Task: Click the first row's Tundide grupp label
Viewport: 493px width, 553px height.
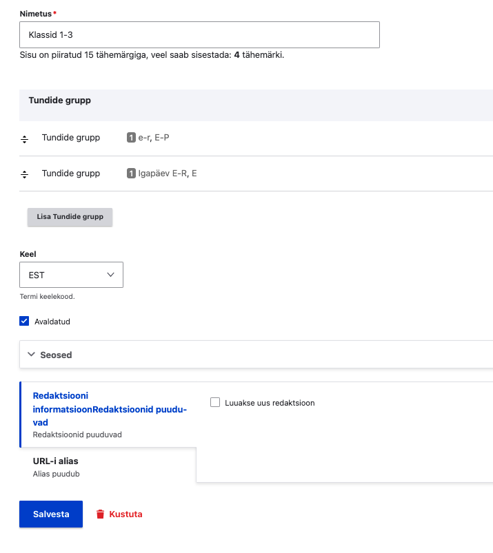Action: click(x=71, y=138)
